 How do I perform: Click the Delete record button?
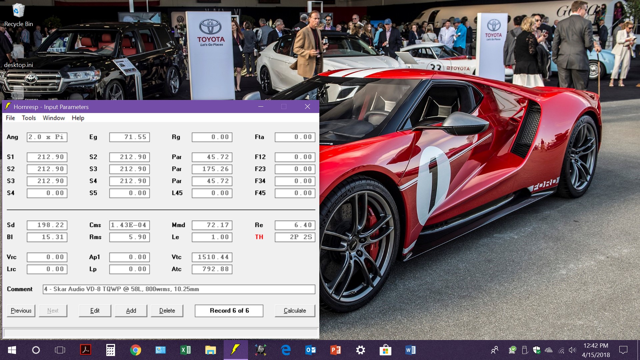coord(167,311)
